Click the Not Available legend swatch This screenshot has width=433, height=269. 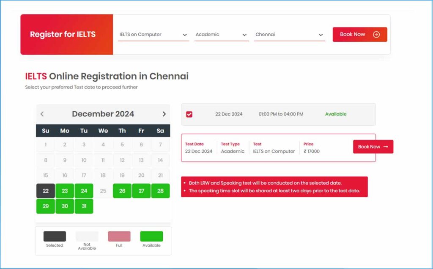(87, 236)
